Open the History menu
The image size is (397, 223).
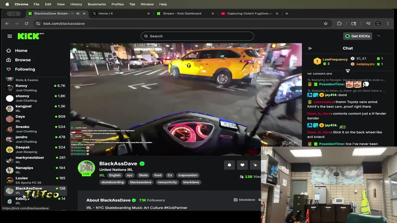[x=76, y=4]
